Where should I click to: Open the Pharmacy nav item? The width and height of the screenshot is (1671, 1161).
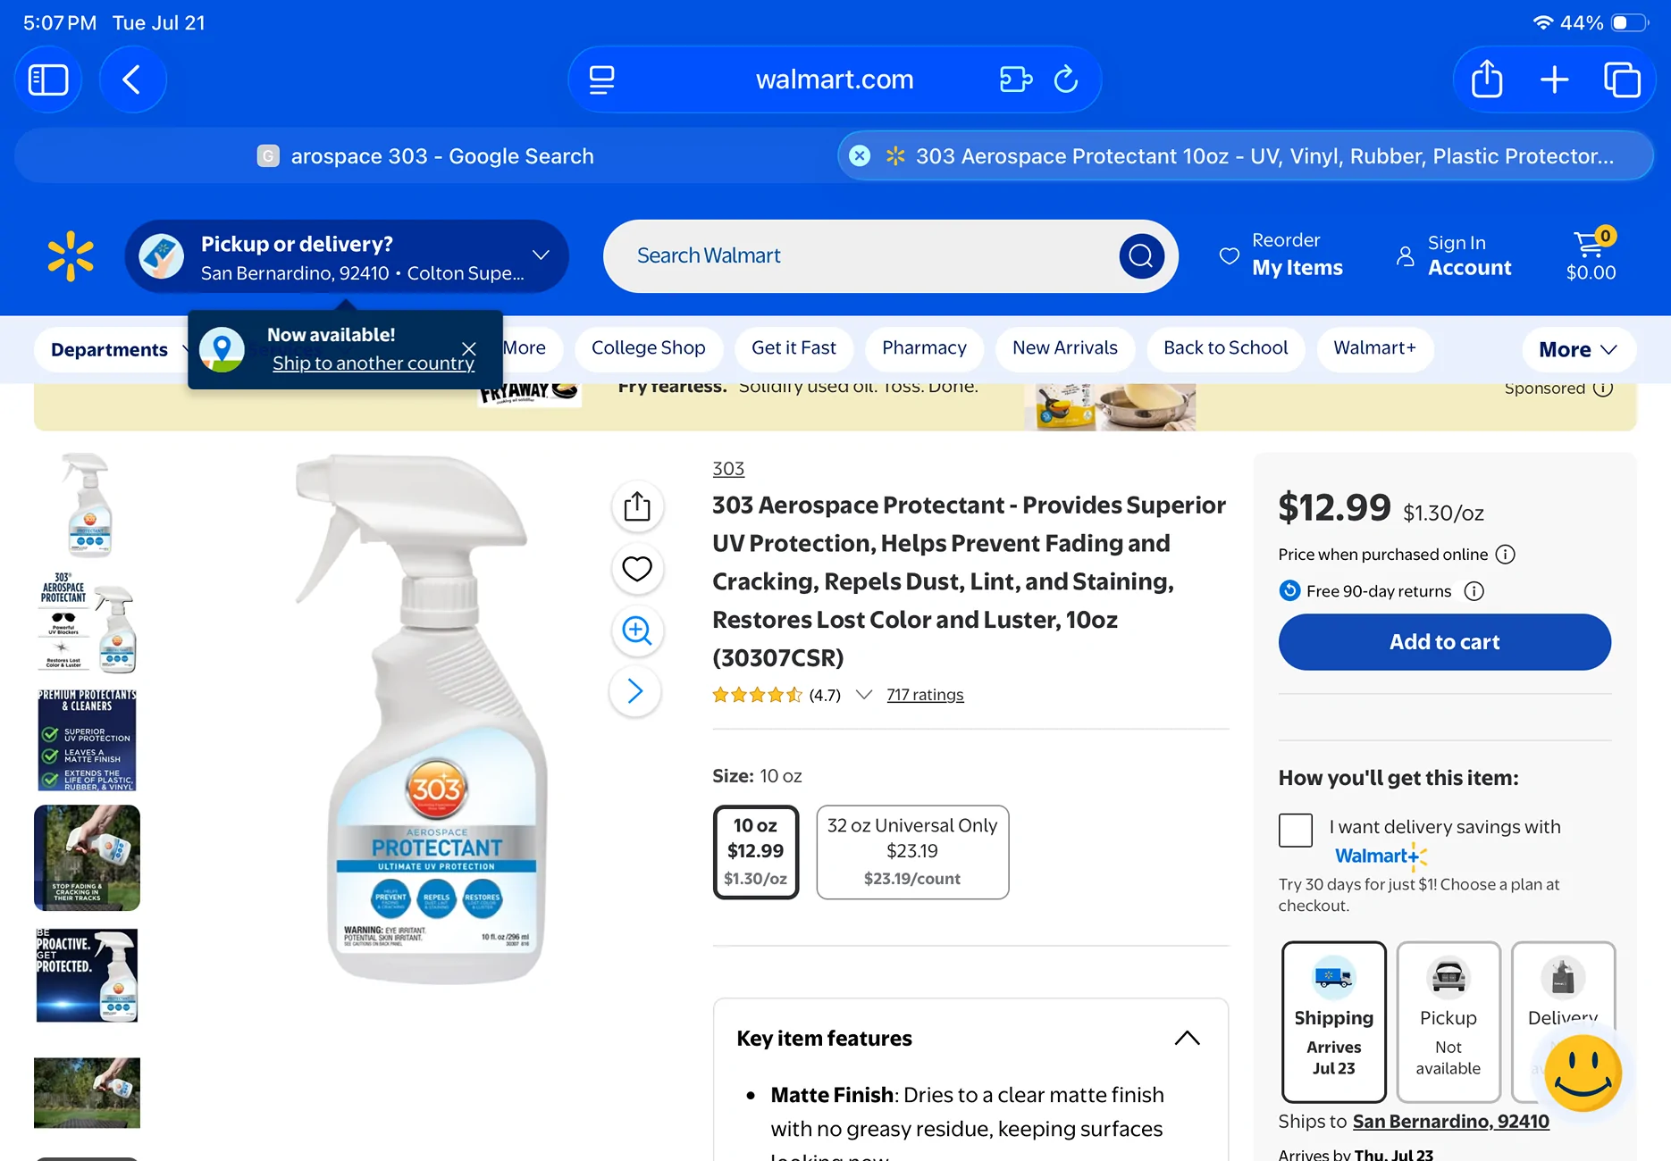[924, 348]
